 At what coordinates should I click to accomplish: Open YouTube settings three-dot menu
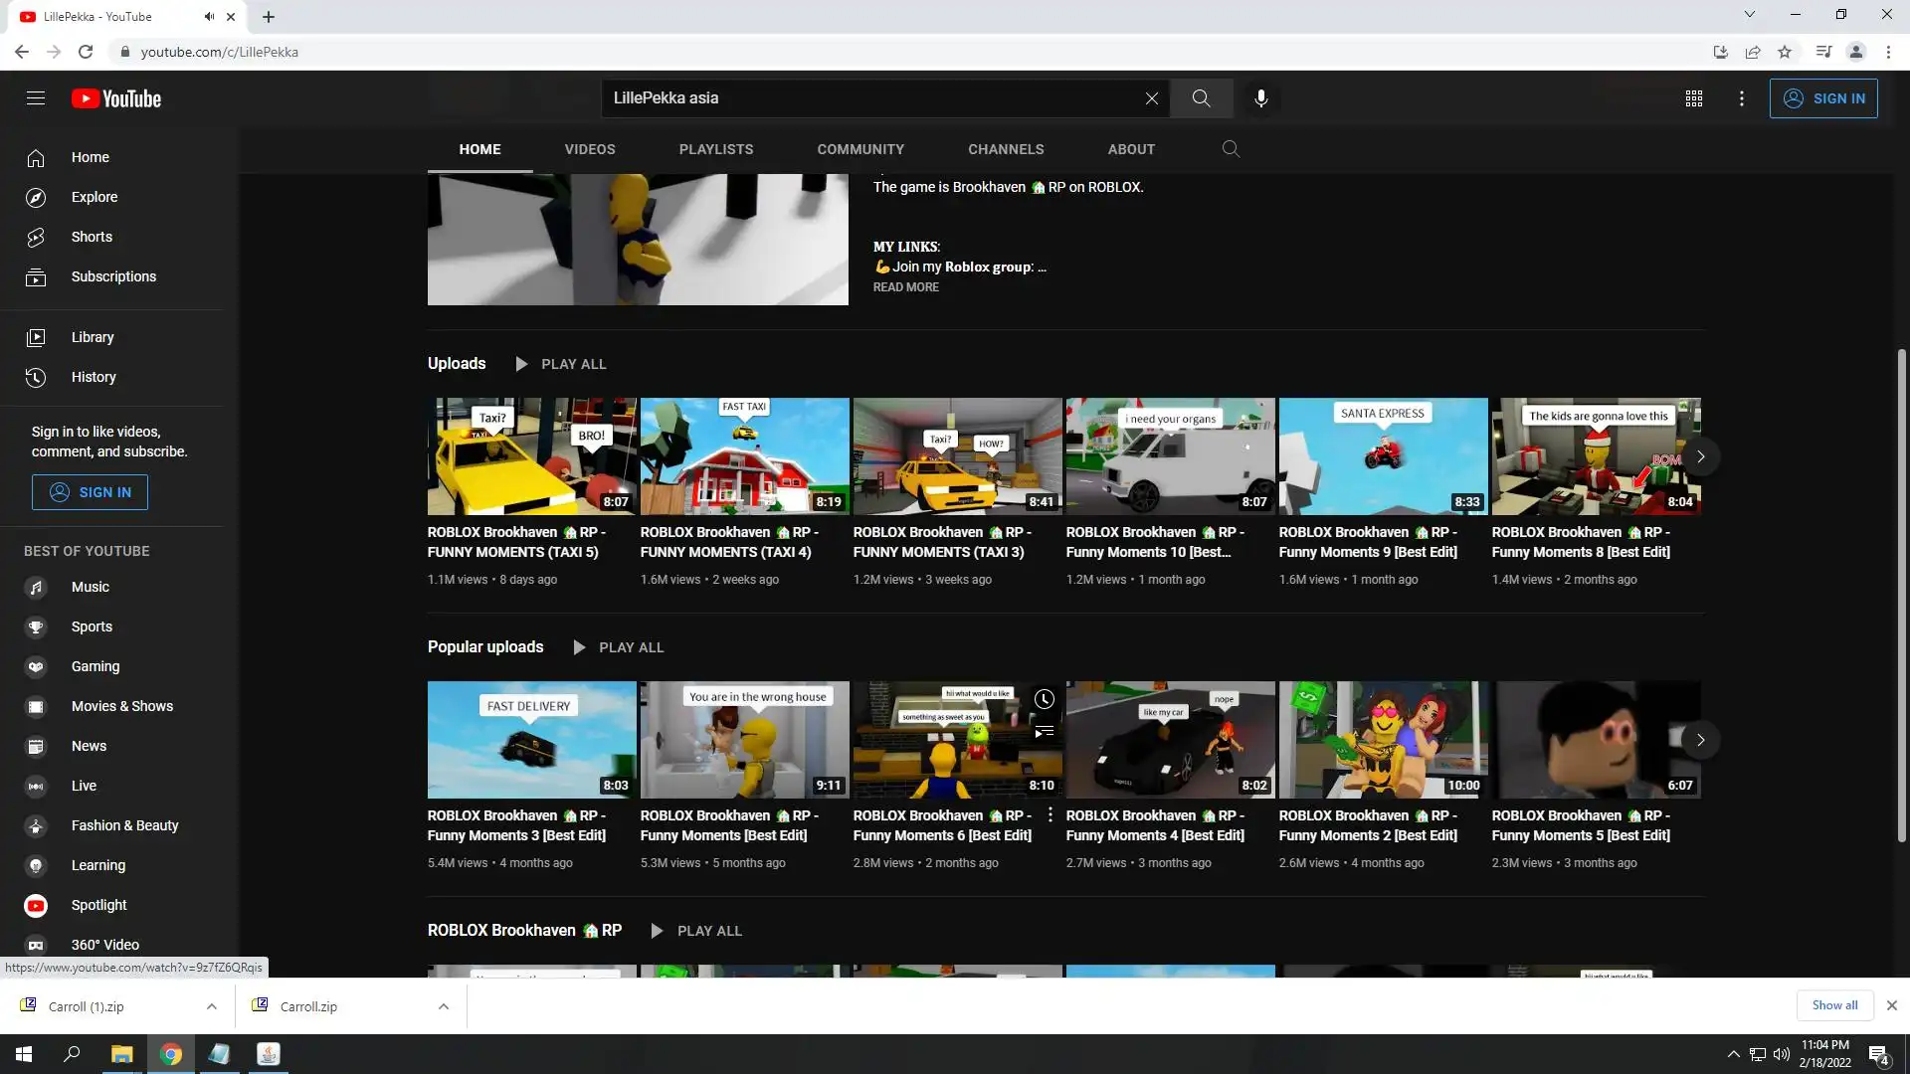tap(1741, 98)
